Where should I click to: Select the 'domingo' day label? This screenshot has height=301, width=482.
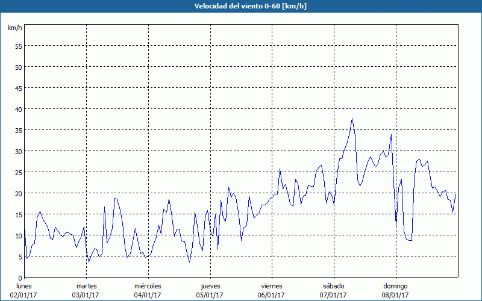point(395,286)
